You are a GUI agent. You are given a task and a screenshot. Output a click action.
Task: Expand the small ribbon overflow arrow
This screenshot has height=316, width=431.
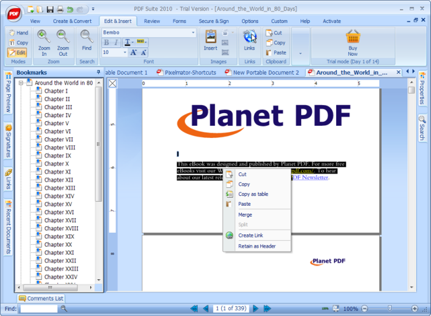click(300, 53)
